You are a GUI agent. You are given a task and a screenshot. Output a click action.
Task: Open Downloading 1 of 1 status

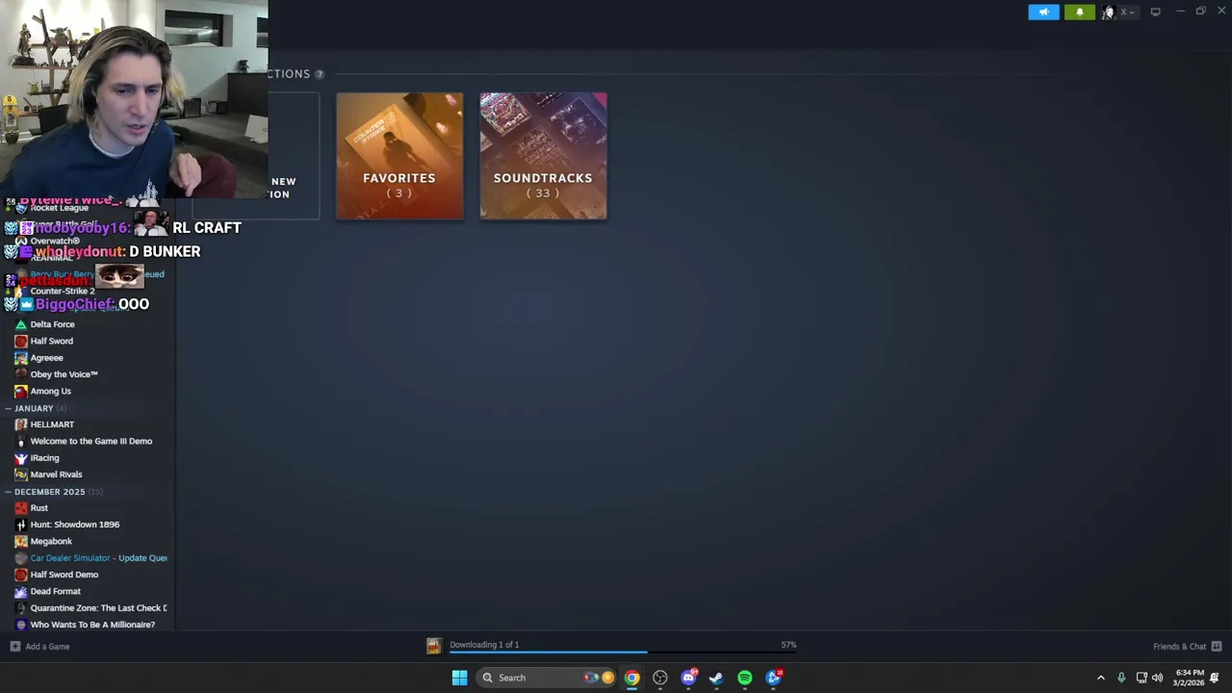coord(484,645)
